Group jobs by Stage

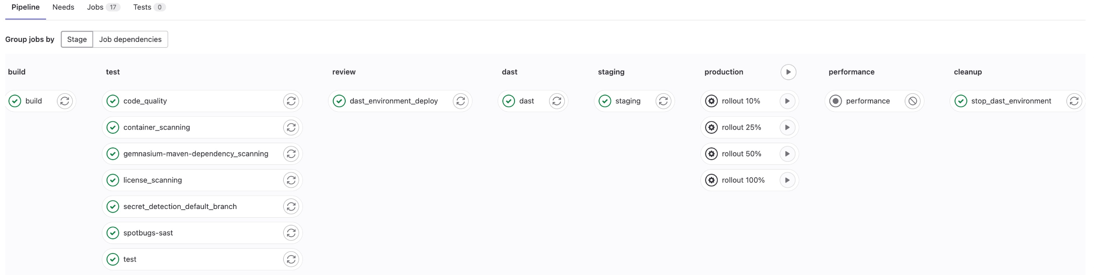click(77, 40)
